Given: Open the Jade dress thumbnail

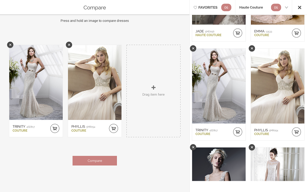Looking at the screenshot, I should point(219,20).
